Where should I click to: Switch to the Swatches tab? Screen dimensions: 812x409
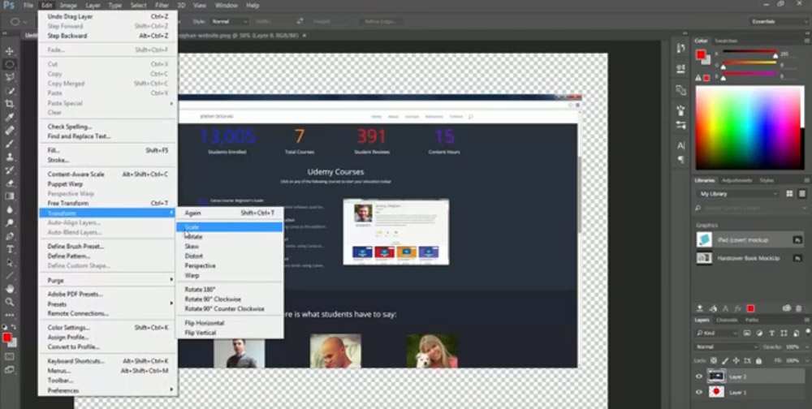[x=725, y=41]
